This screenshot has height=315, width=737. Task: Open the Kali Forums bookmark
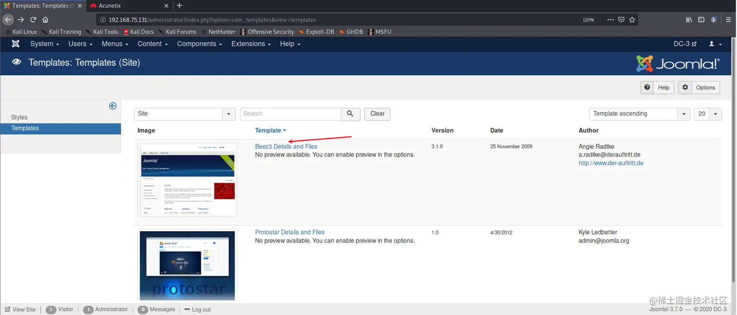[x=177, y=32]
